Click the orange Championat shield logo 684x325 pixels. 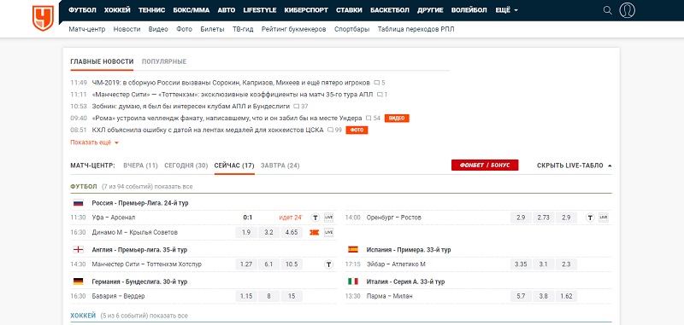click(x=43, y=18)
